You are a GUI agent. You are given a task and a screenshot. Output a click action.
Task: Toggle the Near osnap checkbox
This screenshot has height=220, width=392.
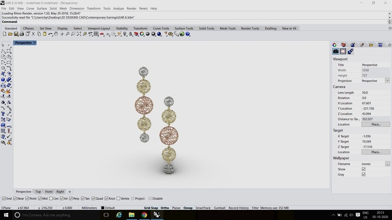pyautogui.click(x=15, y=198)
